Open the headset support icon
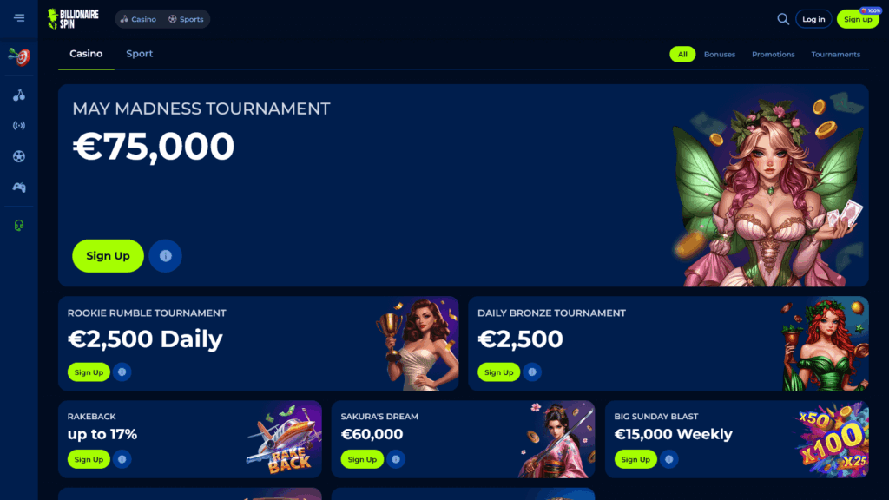 click(x=19, y=225)
